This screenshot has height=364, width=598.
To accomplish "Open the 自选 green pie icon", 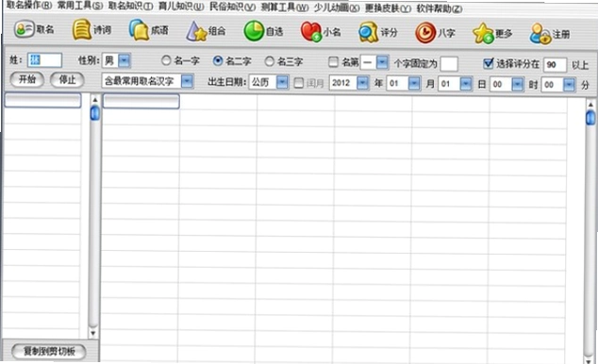I will pos(254,31).
